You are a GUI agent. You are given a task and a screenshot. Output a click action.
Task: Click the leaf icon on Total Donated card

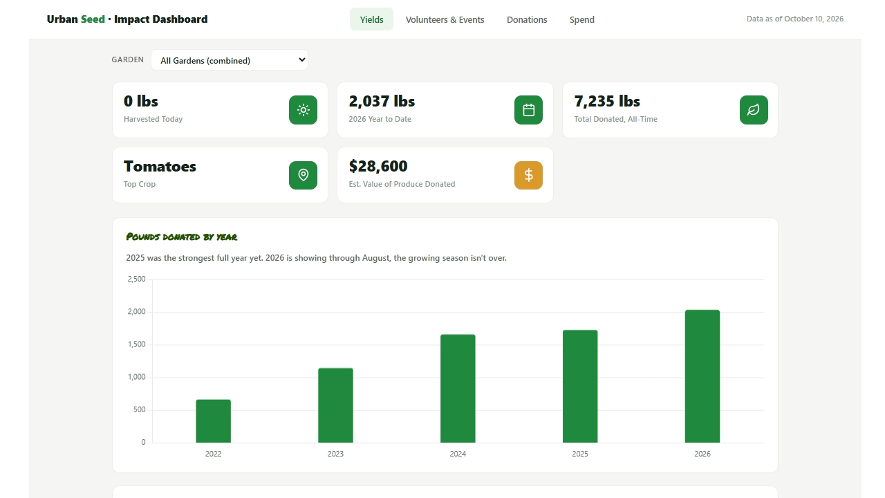(x=754, y=110)
